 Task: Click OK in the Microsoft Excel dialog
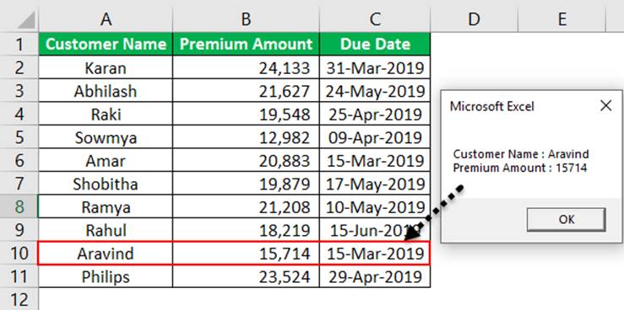pyautogui.click(x=566, y=220)
